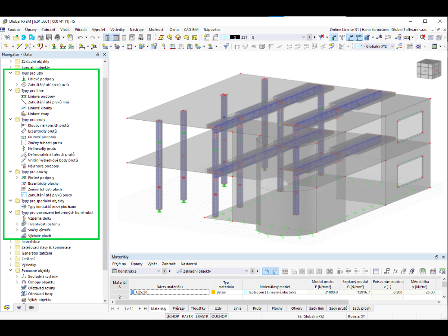Open the Soubor menu
This screenshot has height=336, width=448.
point(14,29)
